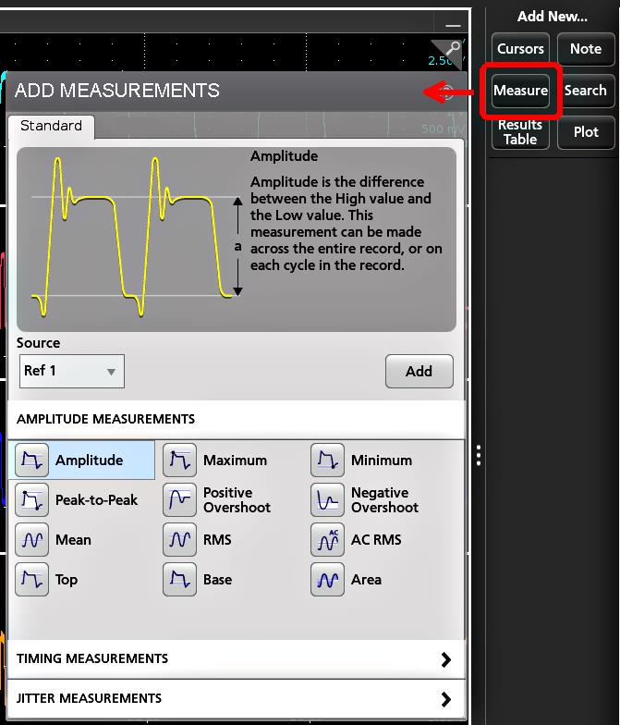Pick the Negative Overshoot measurement icon
This screenshot has height=725, width=620.
click(x=328, y=500)
